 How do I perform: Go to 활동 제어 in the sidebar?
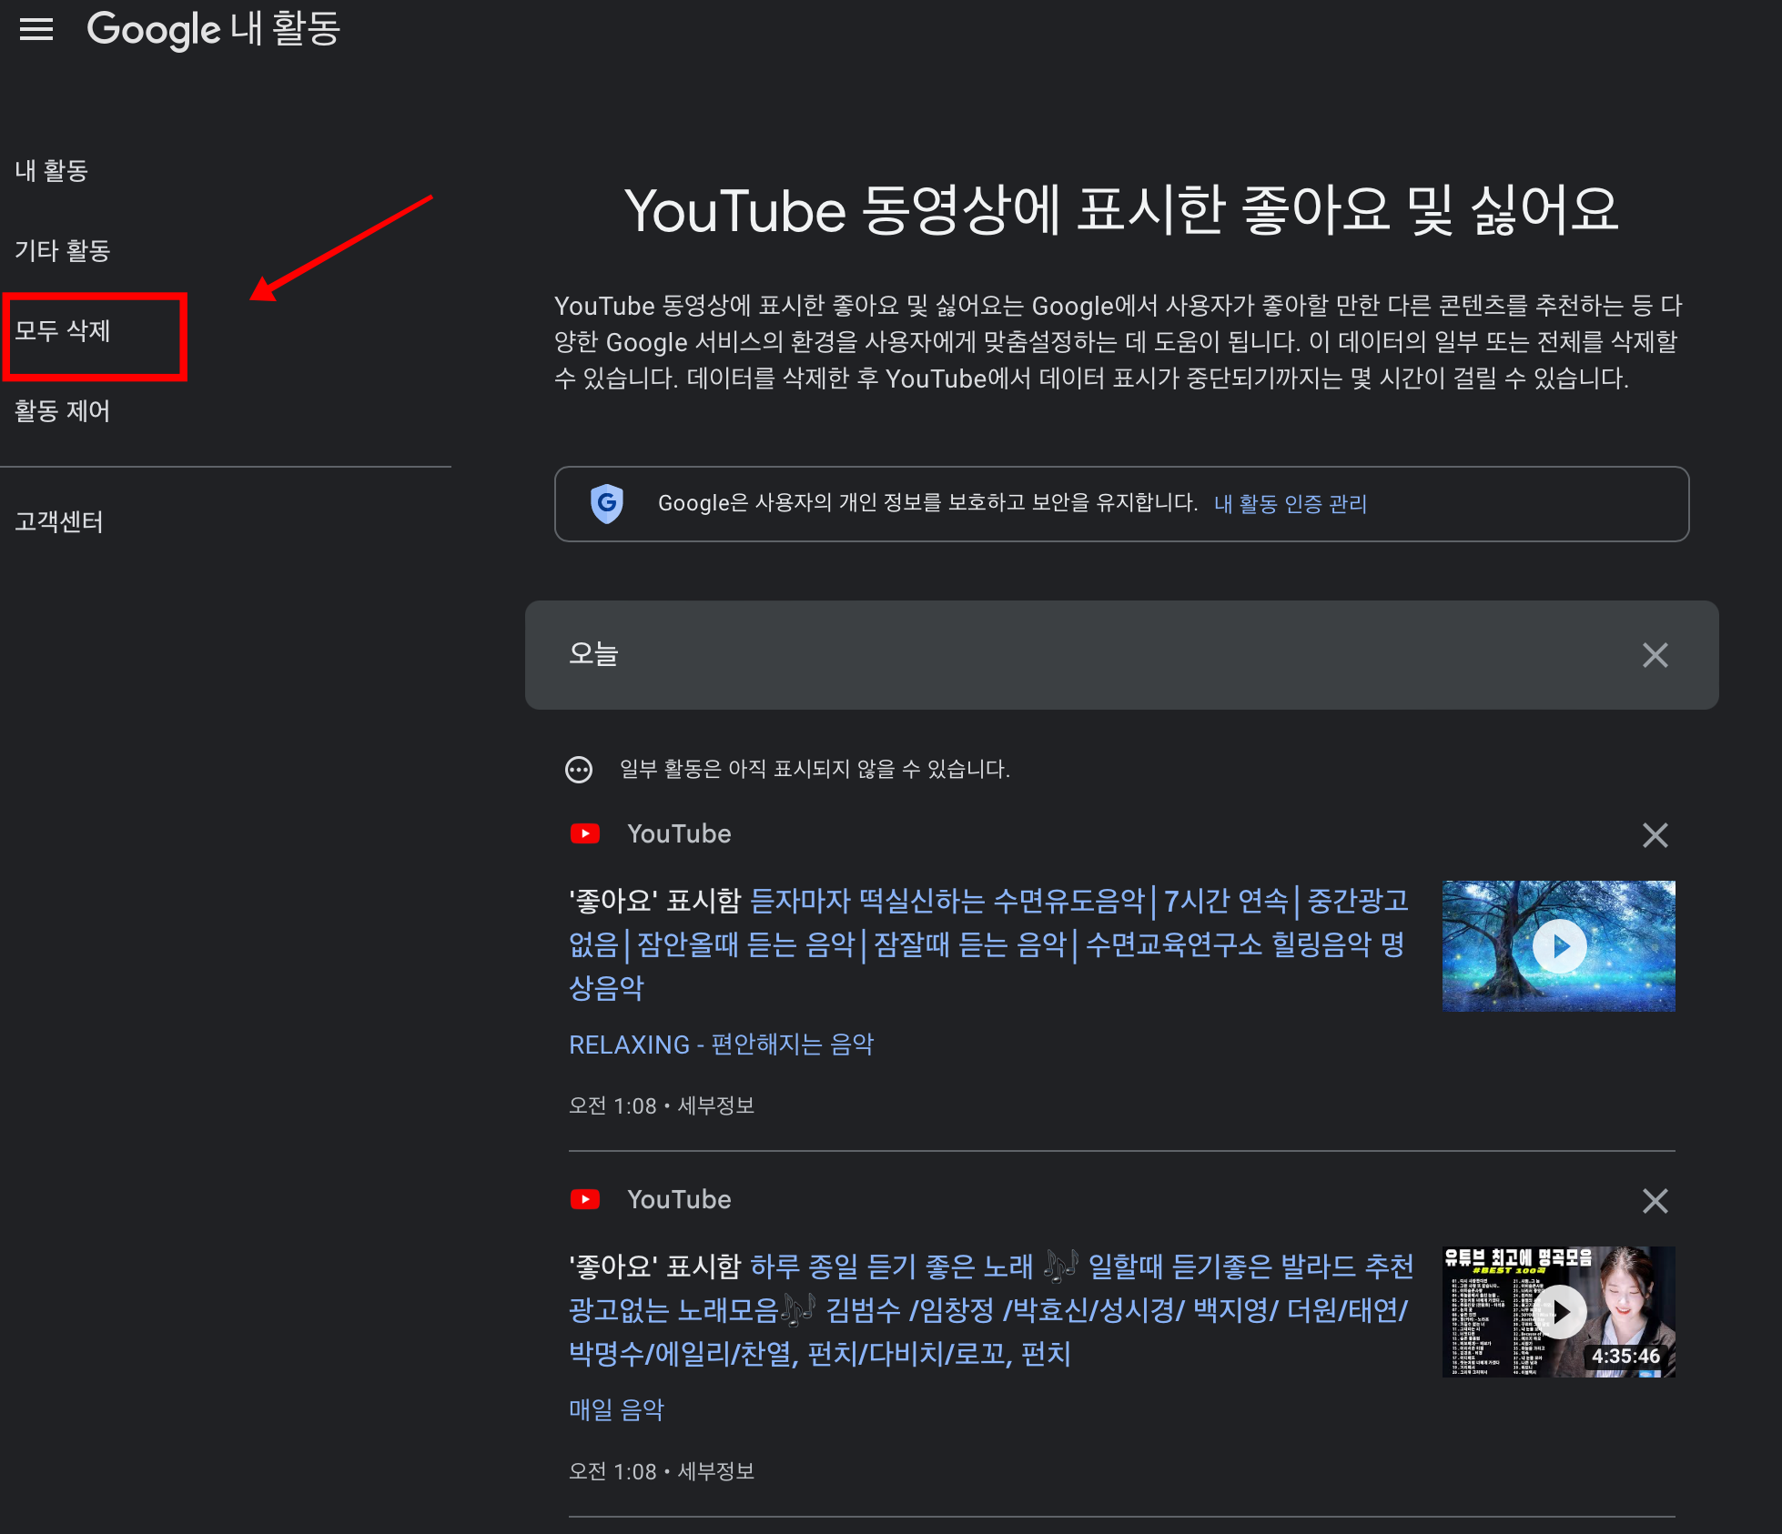coord(63,411)
